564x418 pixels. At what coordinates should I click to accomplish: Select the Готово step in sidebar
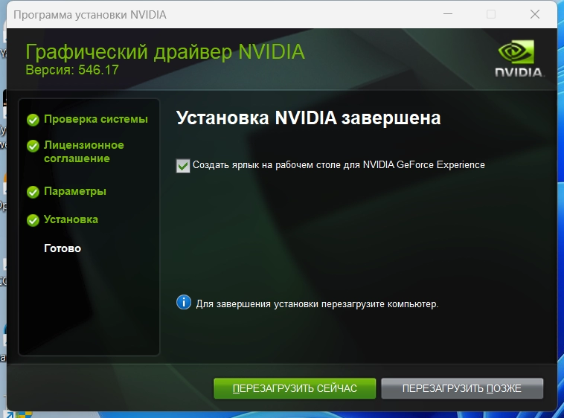point(63,248)
